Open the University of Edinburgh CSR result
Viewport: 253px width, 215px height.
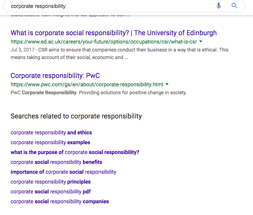(x=114, y=33)
